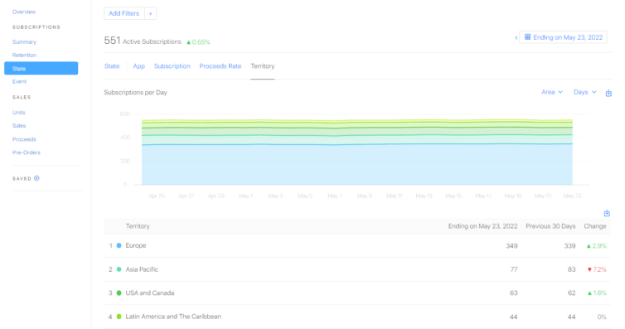
Task: Click the plus icon beside Add Filters
Action: (150, 13)
